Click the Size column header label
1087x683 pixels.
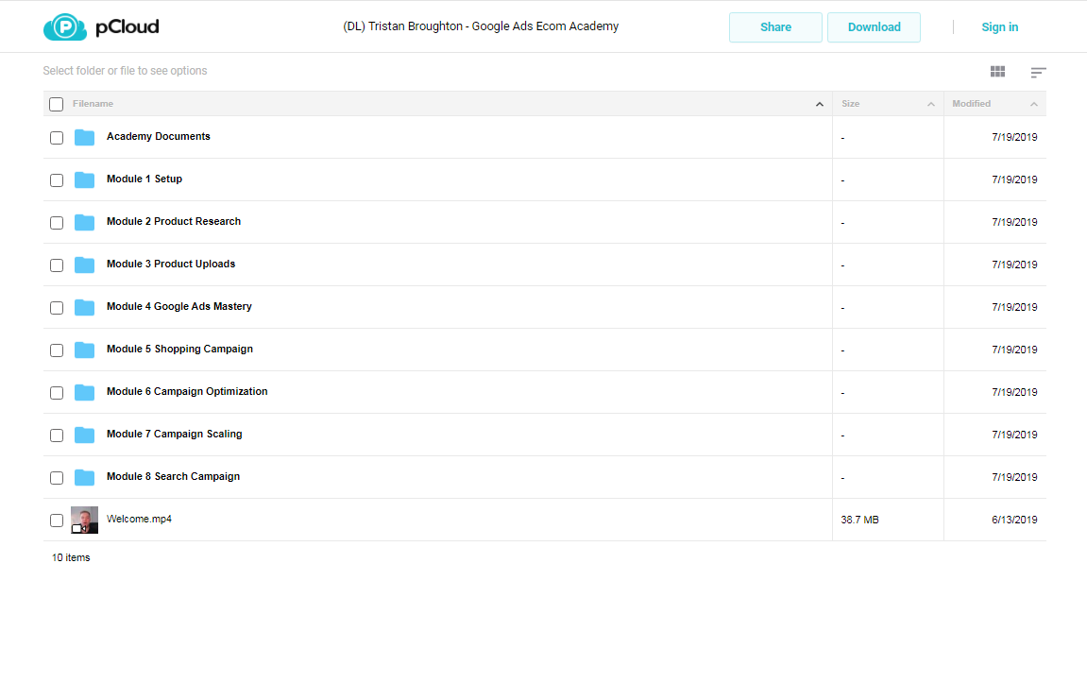[851, 103]
